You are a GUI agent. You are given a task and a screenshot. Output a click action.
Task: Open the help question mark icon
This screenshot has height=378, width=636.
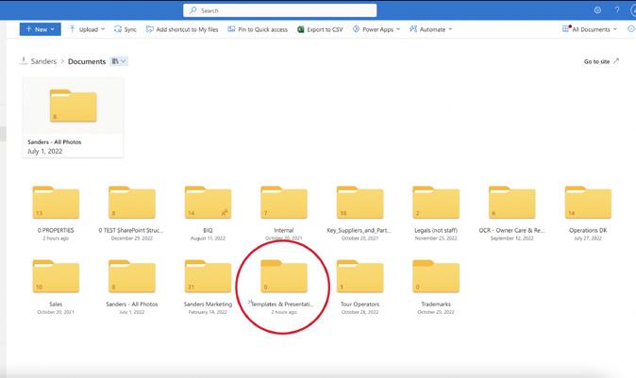617,10
